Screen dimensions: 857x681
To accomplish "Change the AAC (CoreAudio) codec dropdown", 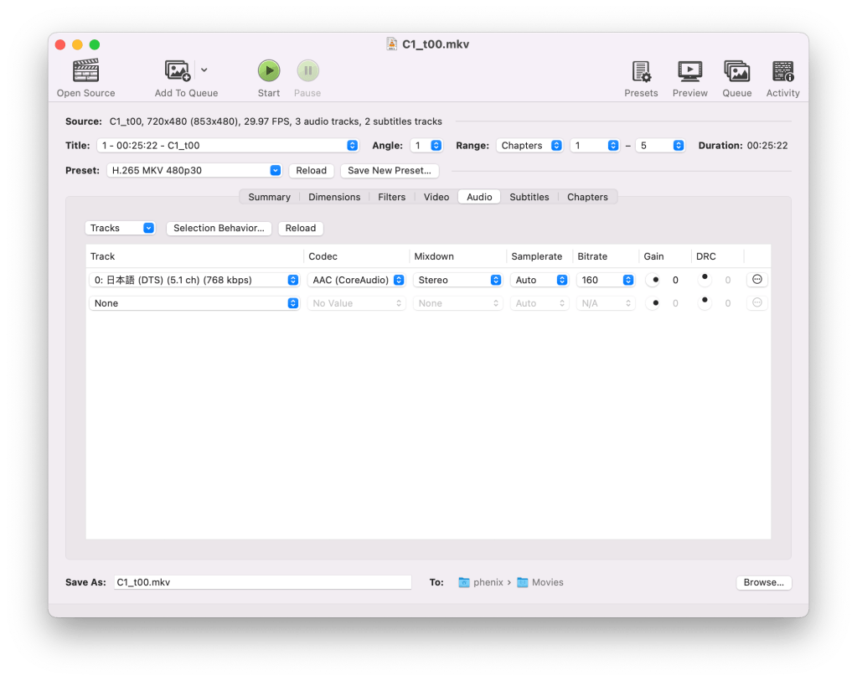I will (357, 280).
